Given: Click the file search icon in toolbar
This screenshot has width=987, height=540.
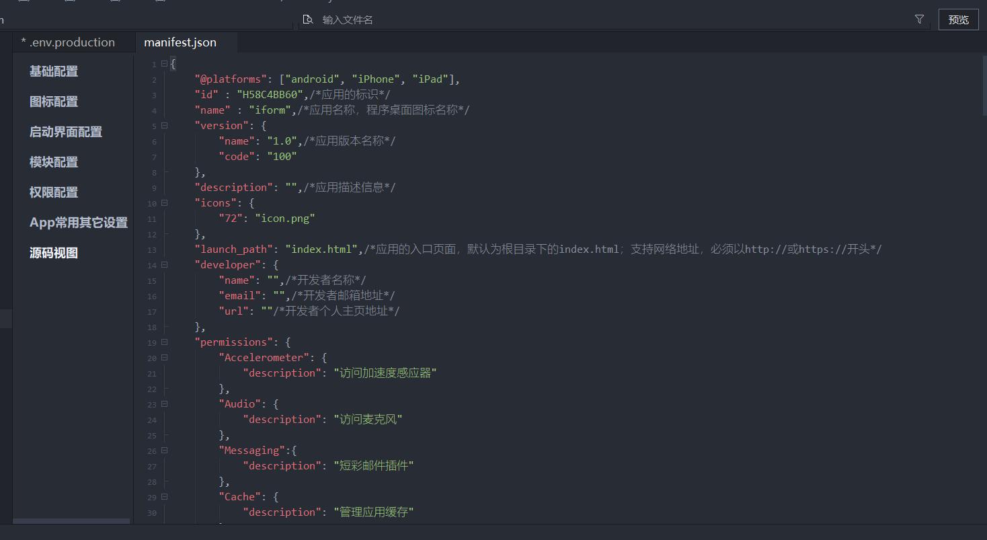Looking at the screenshot, I should (308, 20).
